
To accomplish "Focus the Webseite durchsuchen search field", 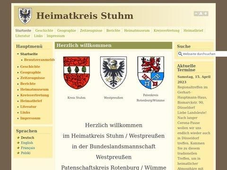I will [202, 54].
